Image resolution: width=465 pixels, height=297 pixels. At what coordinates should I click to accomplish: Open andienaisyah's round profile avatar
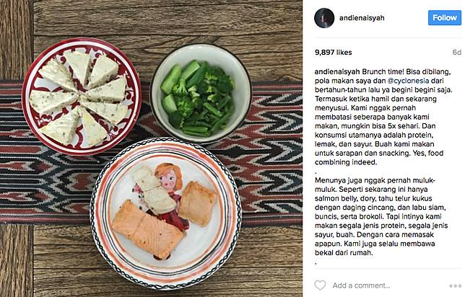click(324, 18)
